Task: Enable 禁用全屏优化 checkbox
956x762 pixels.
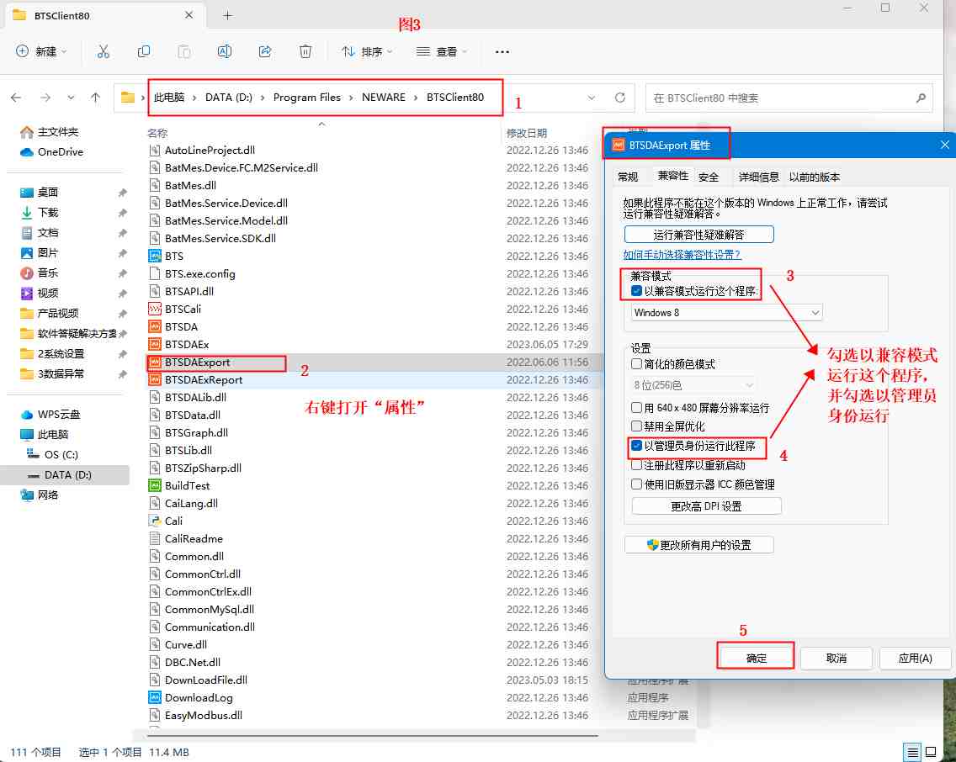Action: 636,426
